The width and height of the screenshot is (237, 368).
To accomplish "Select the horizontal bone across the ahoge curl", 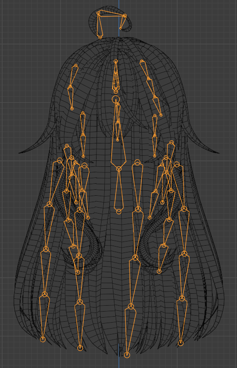I will tap(112, 15).
